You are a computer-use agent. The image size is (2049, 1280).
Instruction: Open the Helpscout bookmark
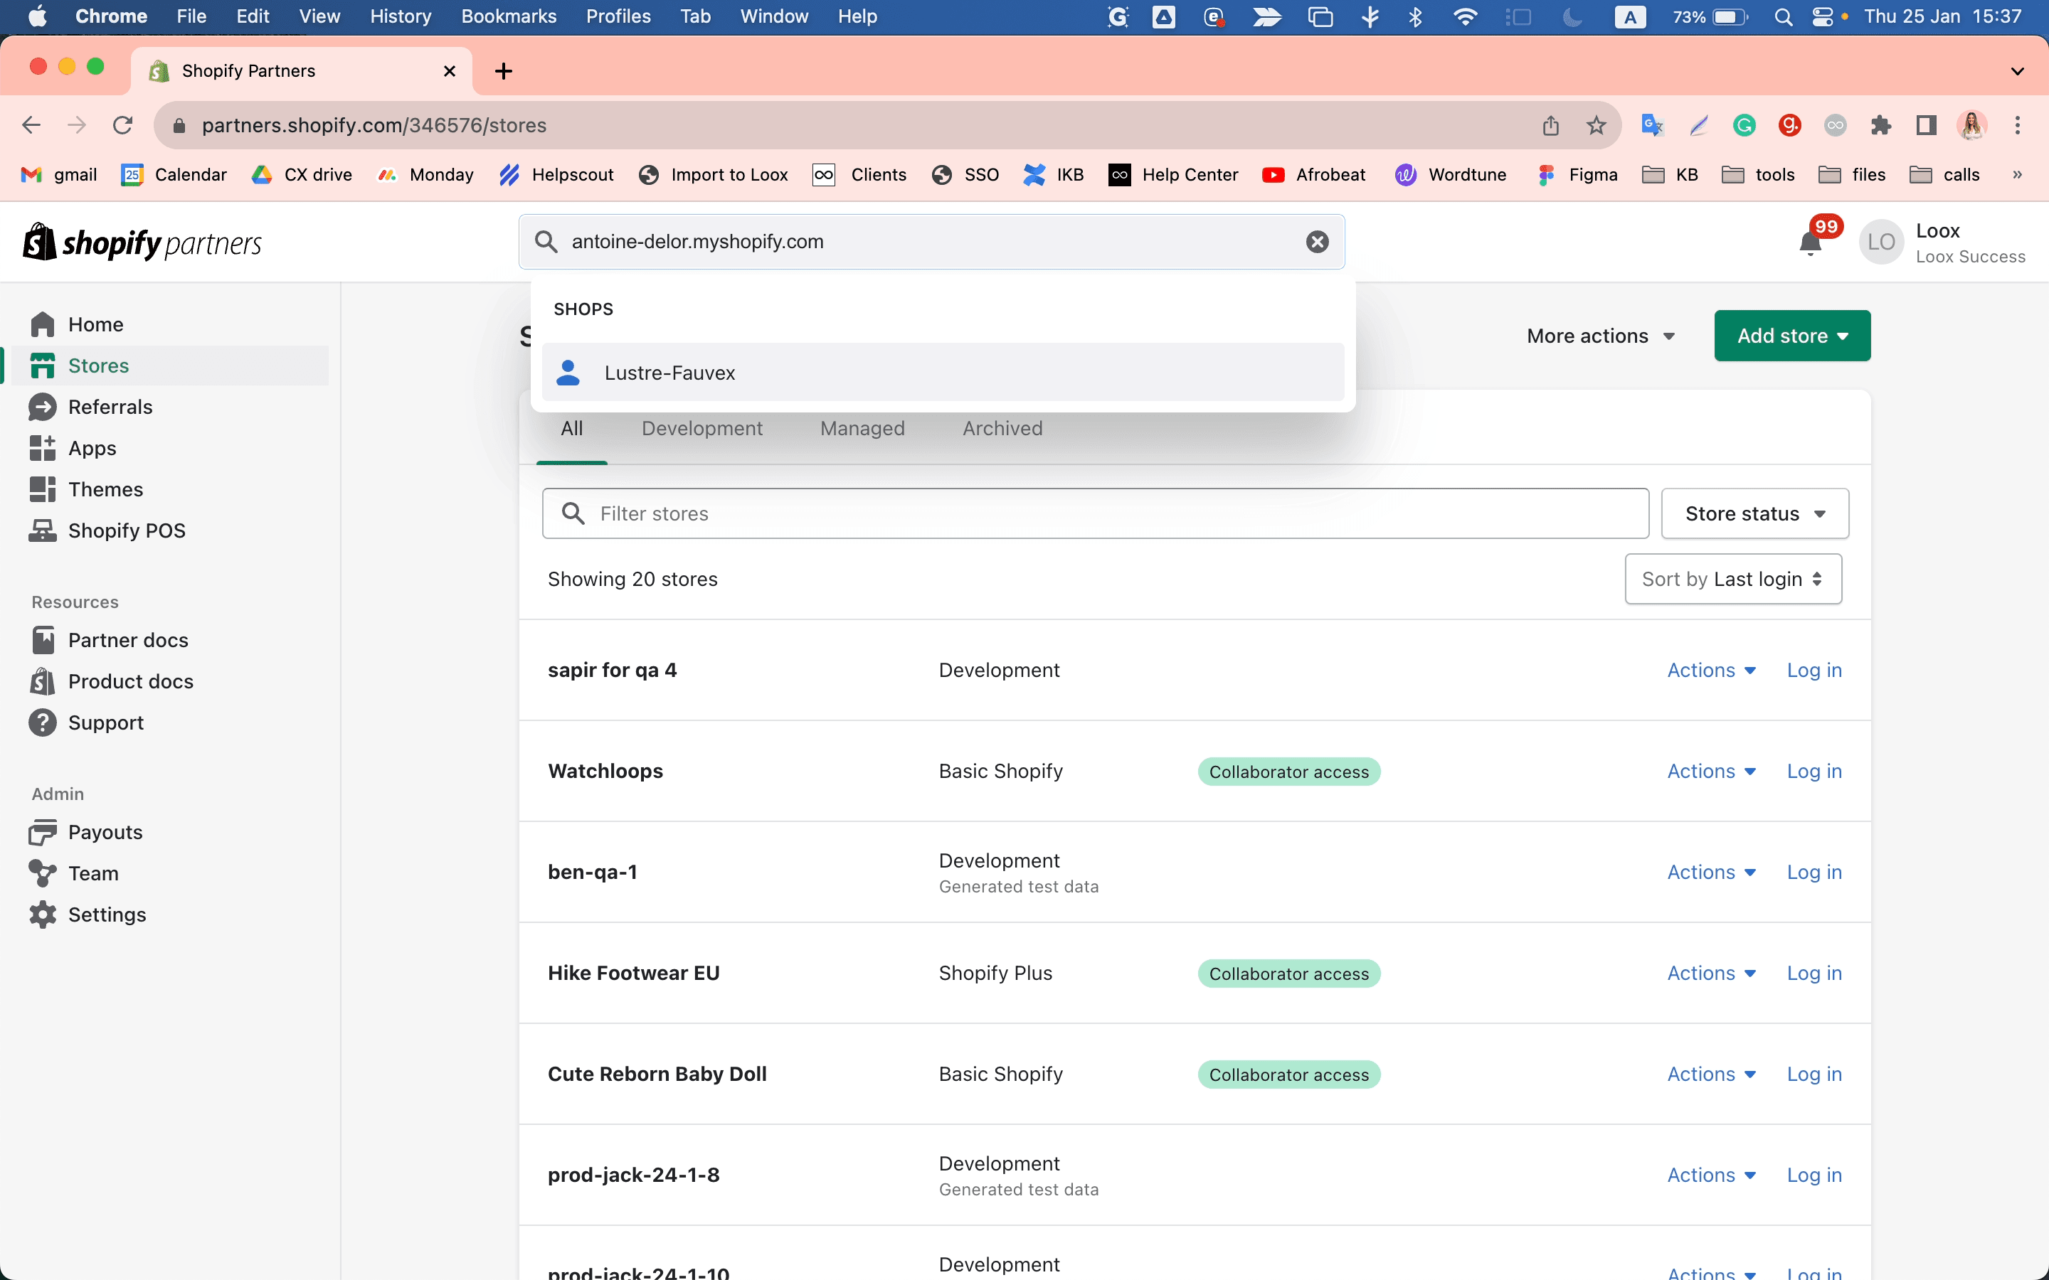pyautogui.click(x=556, y=174)
